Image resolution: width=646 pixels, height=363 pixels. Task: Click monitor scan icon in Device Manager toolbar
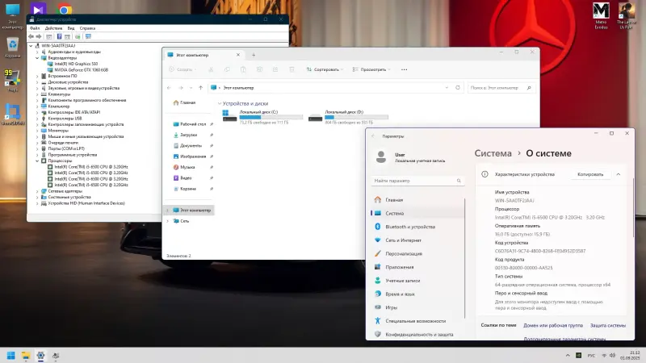pyautogui.click(x=88, y=36)
